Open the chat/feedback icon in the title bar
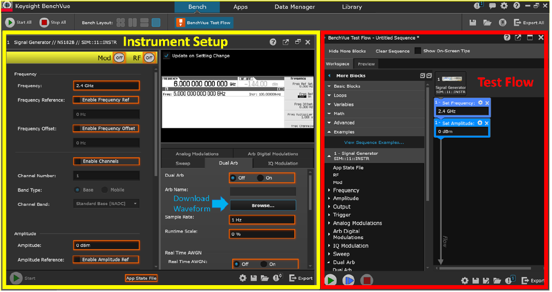This screenshot has width=552, height=292. click(x=492, y=6)
